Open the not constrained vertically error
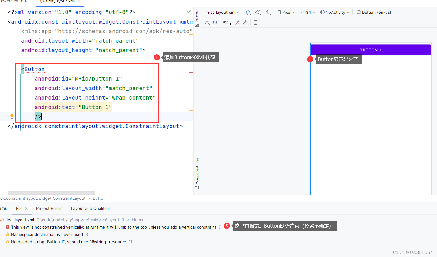Screen dimensions: 437x257 tap(113, 227)
